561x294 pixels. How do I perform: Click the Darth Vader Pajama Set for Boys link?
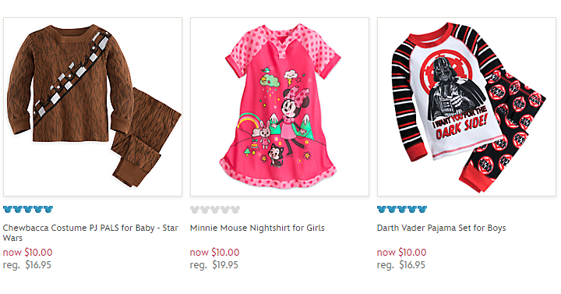441,228
